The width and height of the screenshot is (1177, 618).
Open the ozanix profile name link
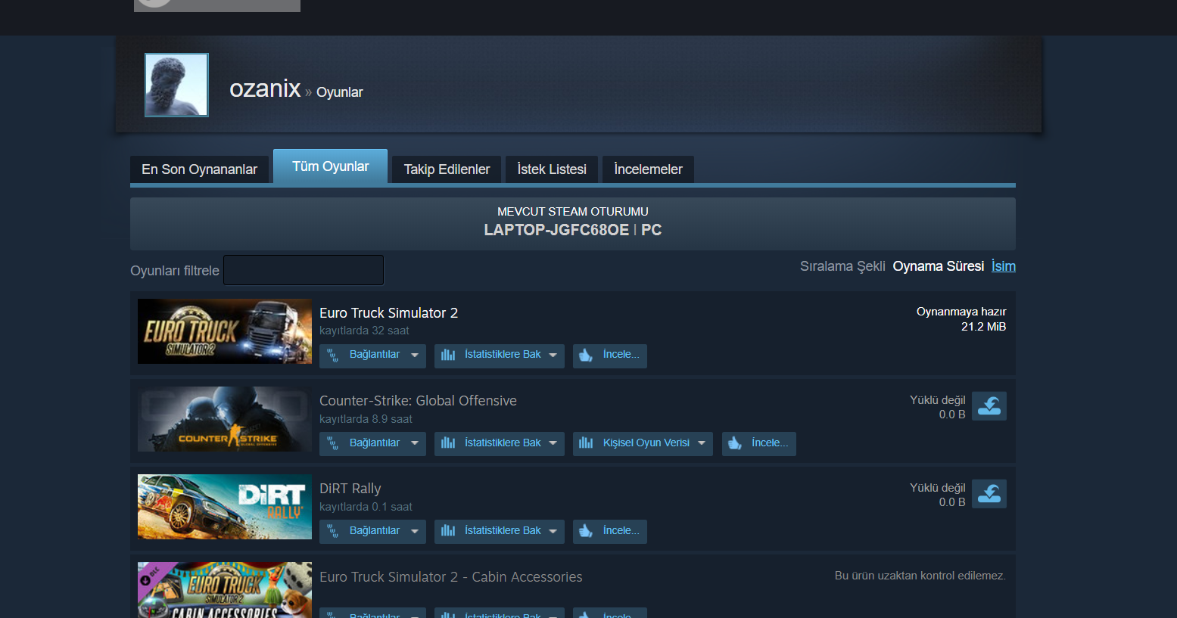point(265,89)
